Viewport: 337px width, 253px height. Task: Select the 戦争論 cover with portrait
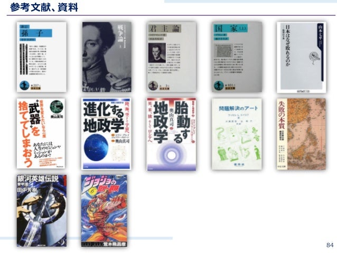tap(107, 57)
